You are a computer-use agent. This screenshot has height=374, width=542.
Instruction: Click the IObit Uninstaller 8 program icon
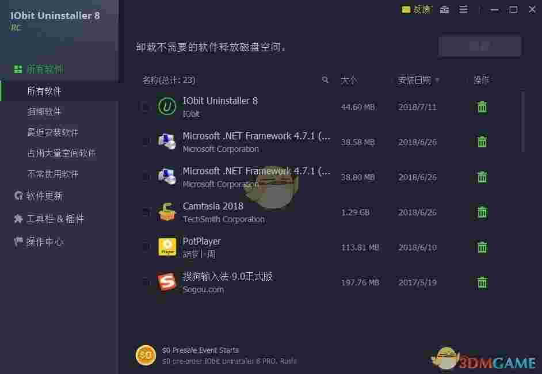pos(167,106)
